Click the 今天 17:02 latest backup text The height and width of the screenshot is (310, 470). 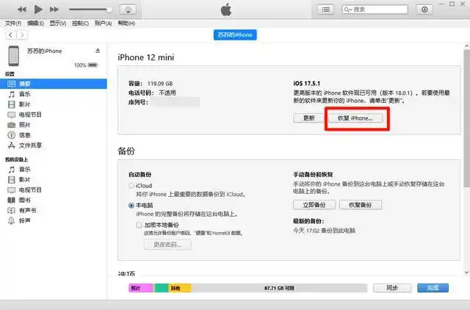[324, 231]
